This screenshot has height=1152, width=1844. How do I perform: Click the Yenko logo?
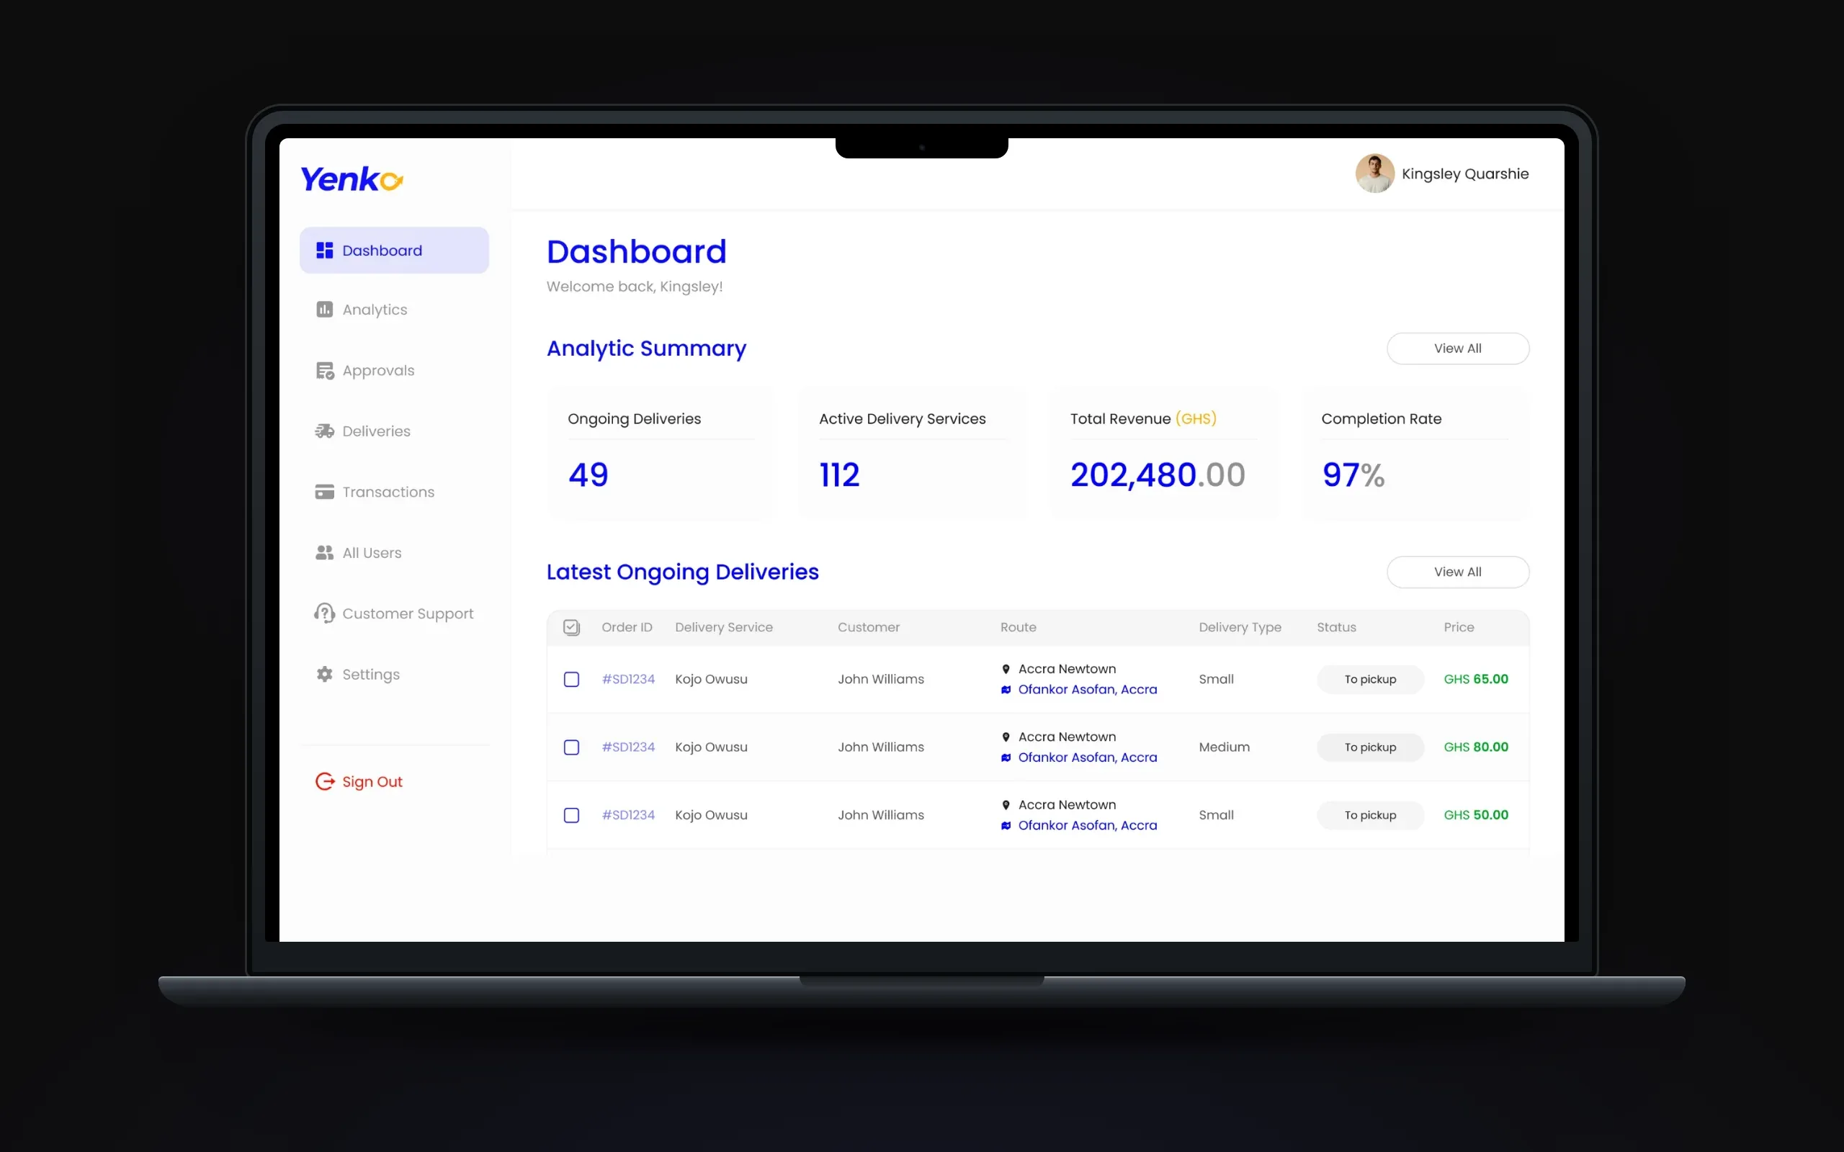(352, 180)
